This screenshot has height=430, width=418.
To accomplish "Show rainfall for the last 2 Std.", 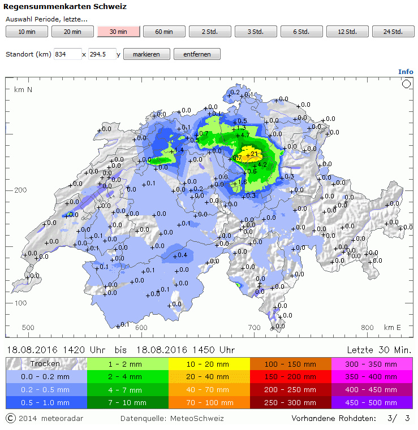I will click(210, 32).
